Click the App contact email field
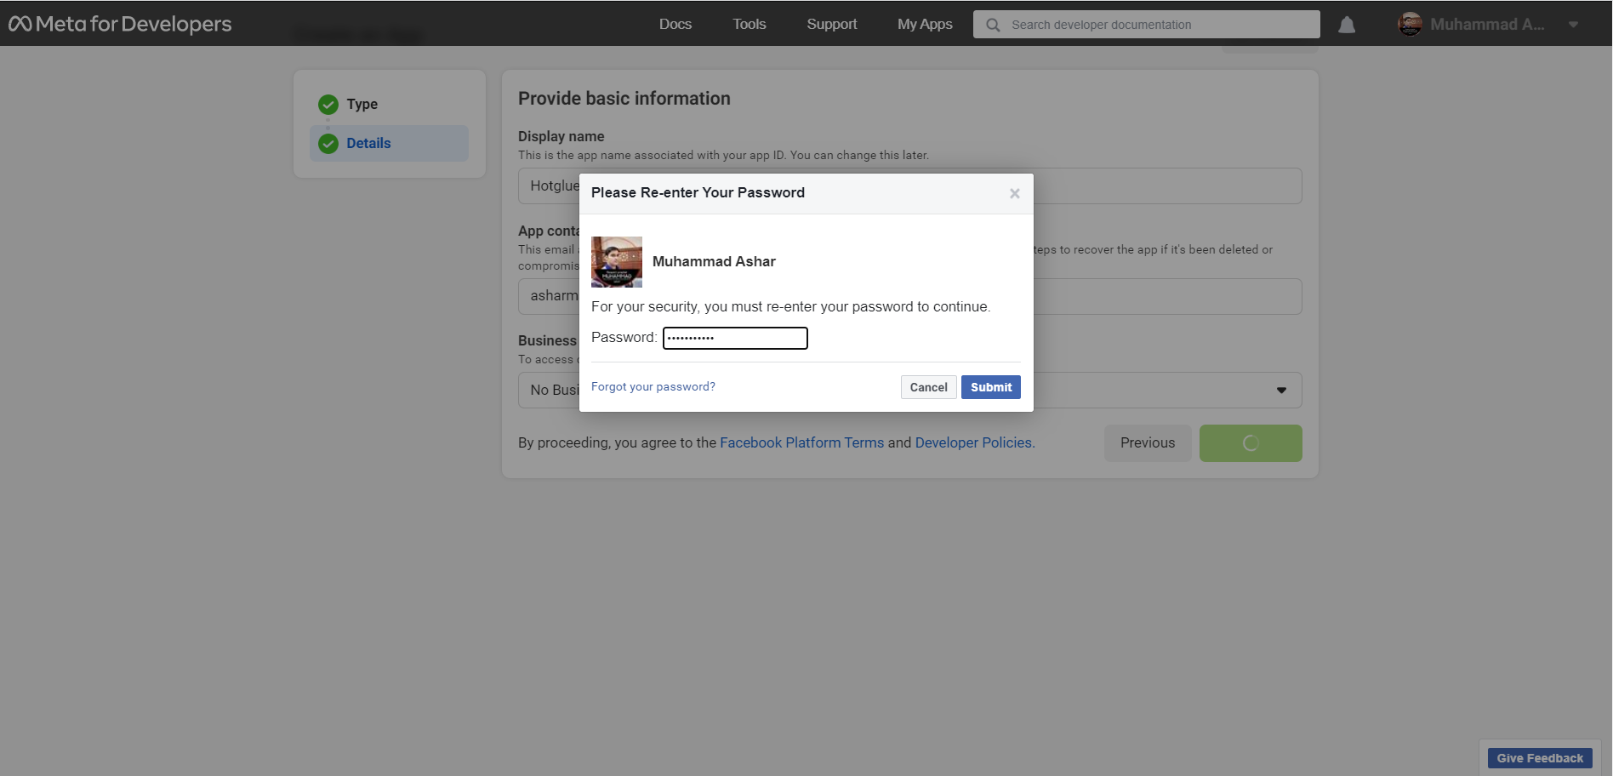1613x776 pixels. [x=909, y=296]
